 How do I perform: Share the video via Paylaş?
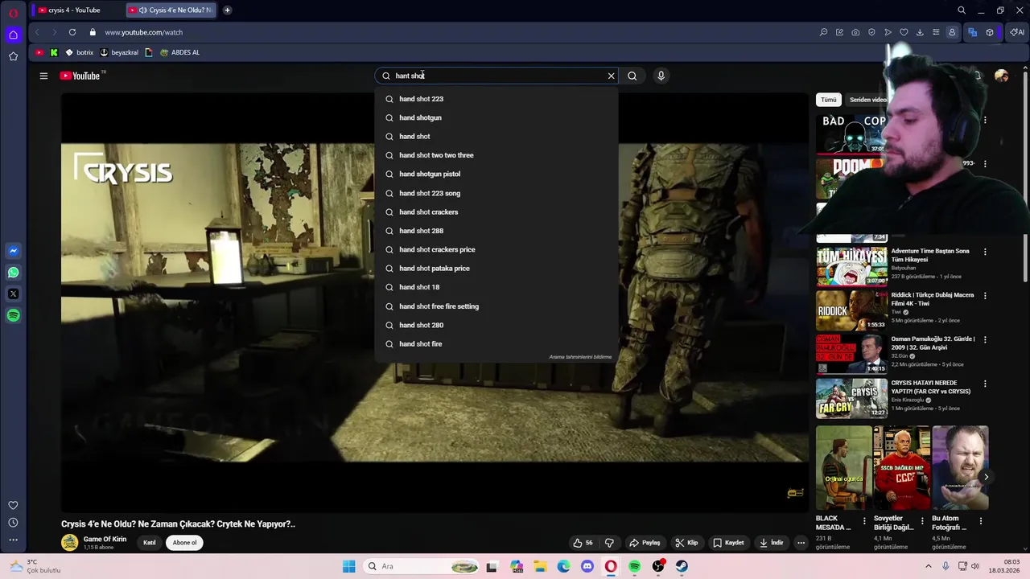(645, 543)
